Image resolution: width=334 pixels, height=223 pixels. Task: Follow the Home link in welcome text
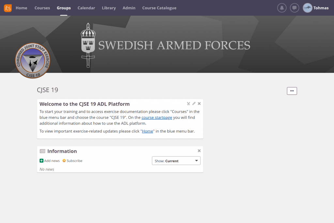tap(147, 131)
